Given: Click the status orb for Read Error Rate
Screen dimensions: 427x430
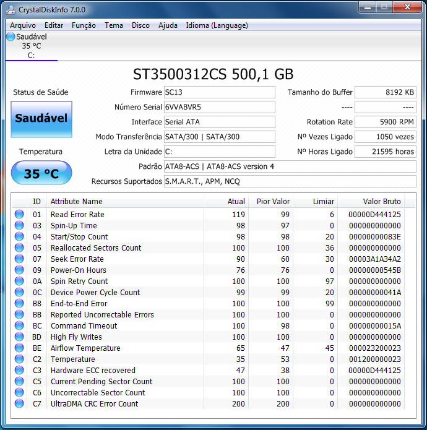Looking at the screenshot, I should pyautogui.click(x=19, y=214).
